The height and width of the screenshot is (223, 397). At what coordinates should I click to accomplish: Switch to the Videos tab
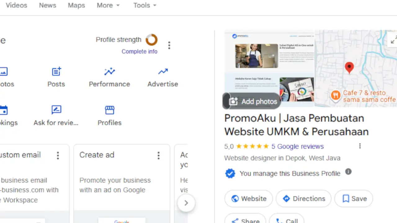(16, 5)
